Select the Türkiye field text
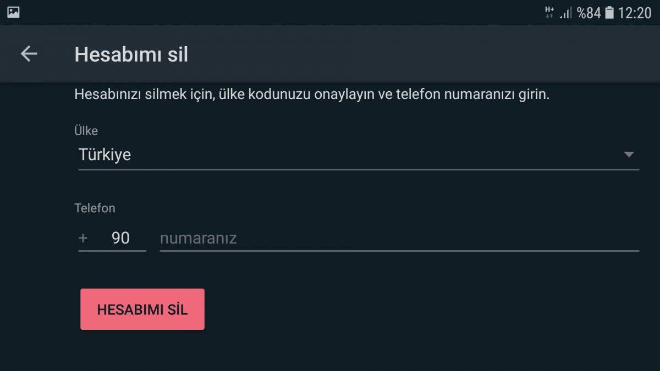Image resolution: width=660 pixels, height=371 pixels. (x=103, y=154)
